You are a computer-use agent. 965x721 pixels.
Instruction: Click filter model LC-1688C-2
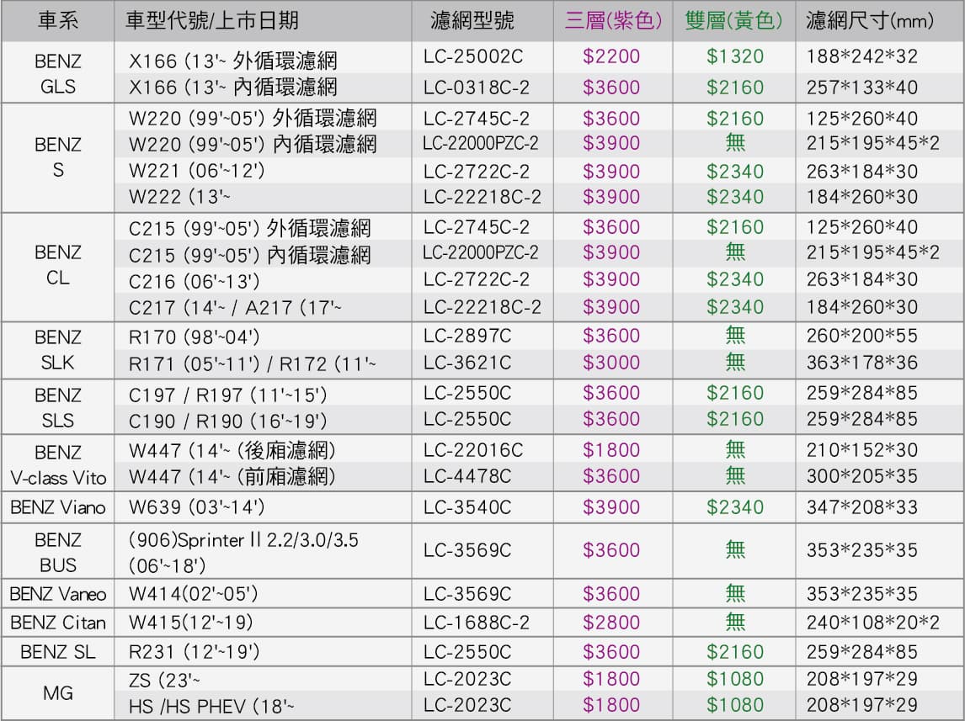click(476, 623)
